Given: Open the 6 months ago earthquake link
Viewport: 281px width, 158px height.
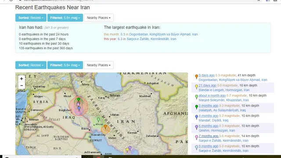Looking at the screenshot, I should tap(209, 126).
